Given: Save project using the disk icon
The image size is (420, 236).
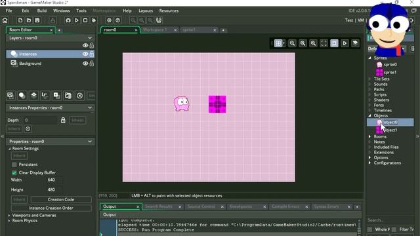Looking at the screenshot, I should pos(37,20).
